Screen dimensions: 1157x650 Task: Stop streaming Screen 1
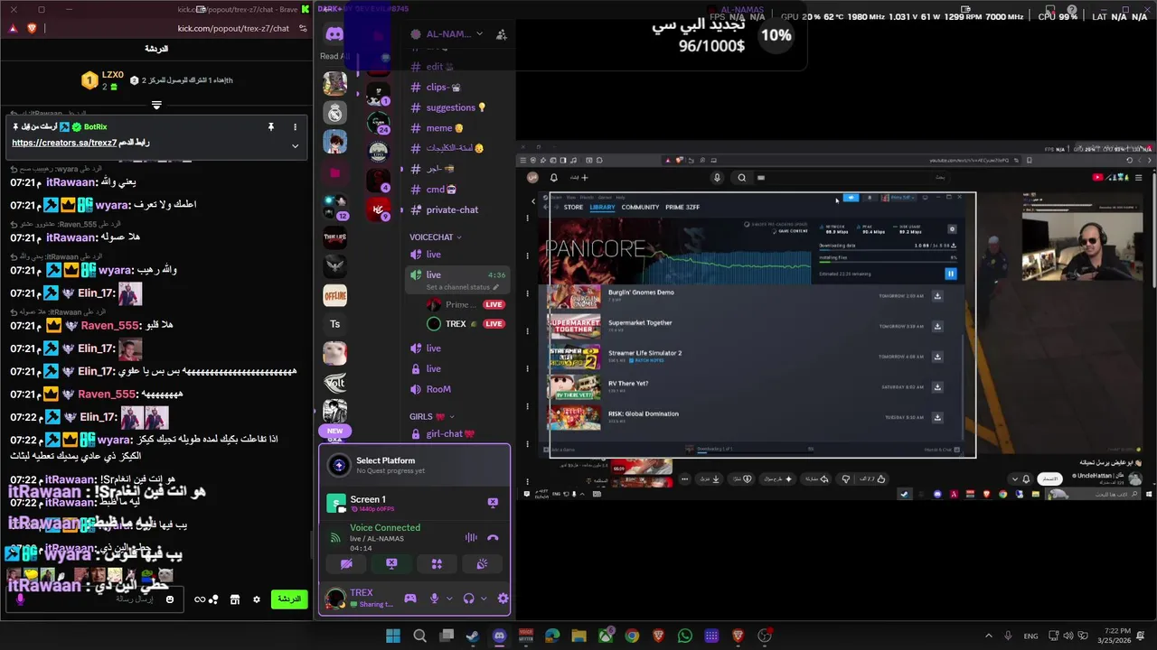coord(493,503)
